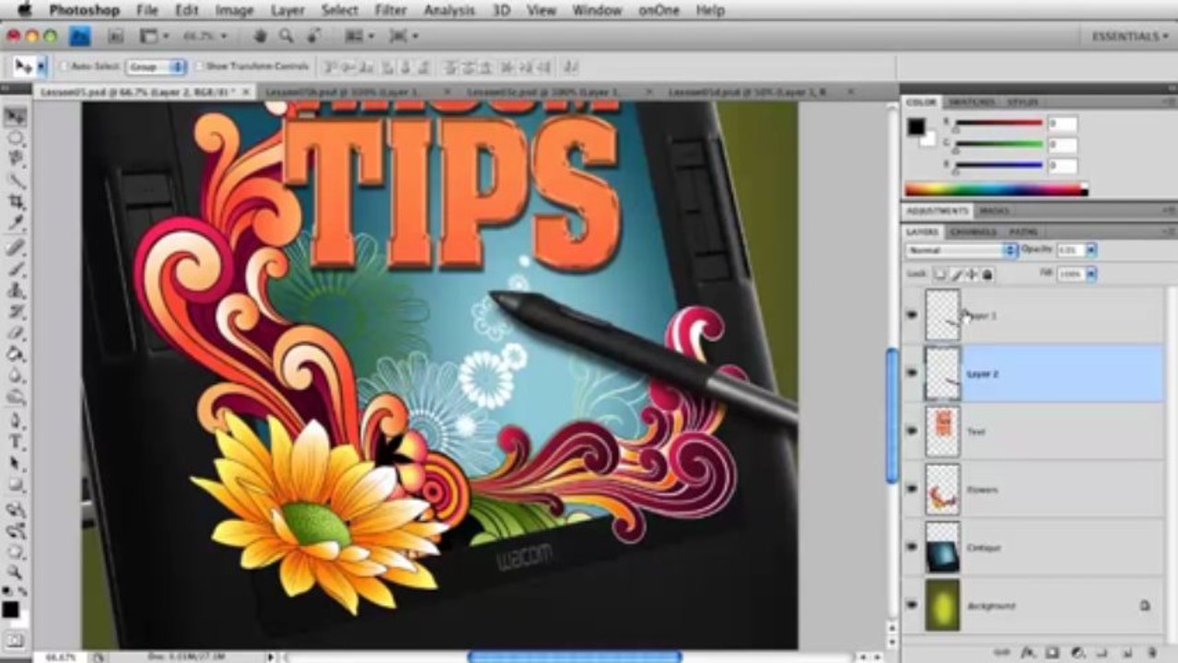This screenshot has height=663, width=1178.
Task: Hide Layer 2 using its eye icon
Action: (x=912, y=373)
